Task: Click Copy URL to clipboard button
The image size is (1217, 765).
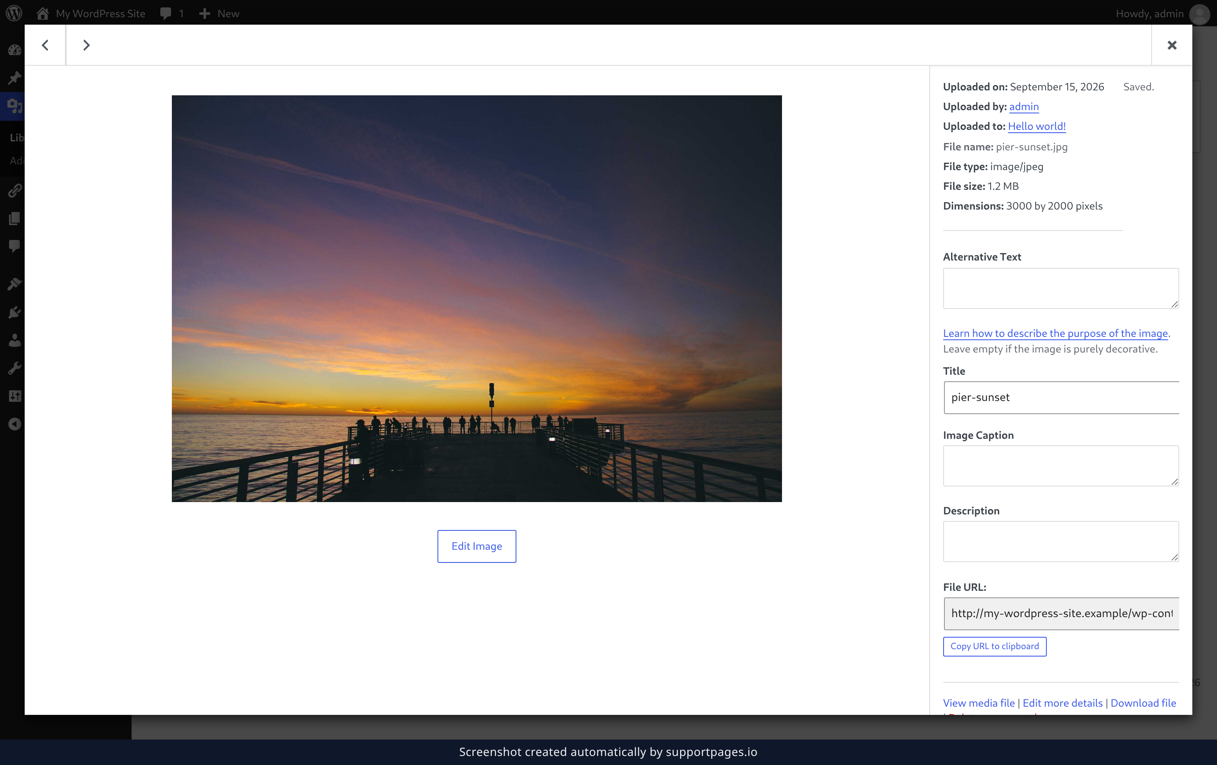Action: click(995, 646)
